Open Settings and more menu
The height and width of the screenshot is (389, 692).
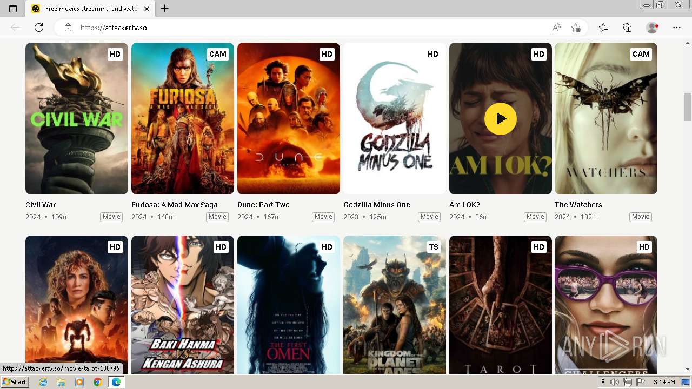(677, 28)
